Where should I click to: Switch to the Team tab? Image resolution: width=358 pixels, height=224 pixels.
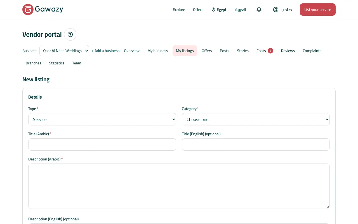pos(77,63)
